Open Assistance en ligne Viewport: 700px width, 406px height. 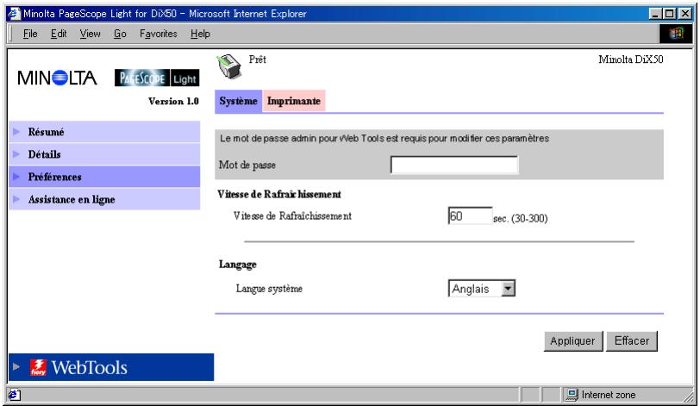104,199
